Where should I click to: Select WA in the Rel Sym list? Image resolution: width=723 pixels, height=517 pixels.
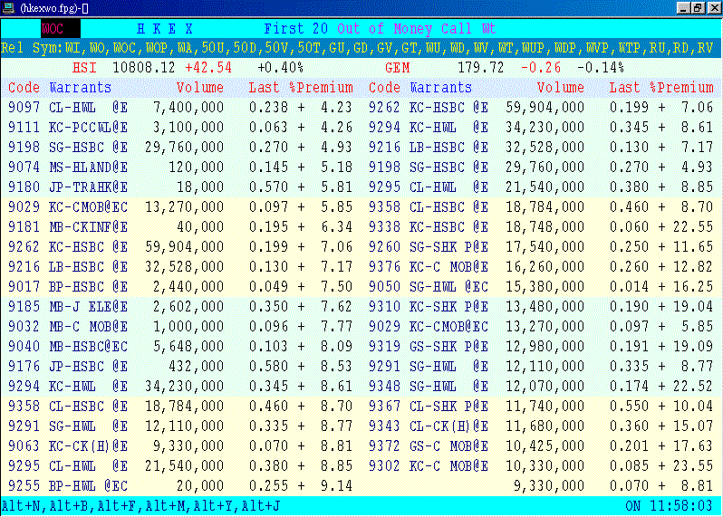coord(186,48)
